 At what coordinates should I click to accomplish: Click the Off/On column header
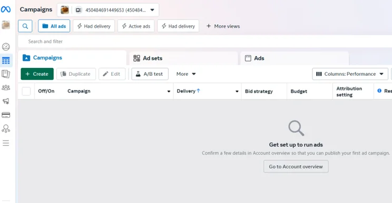46,91
